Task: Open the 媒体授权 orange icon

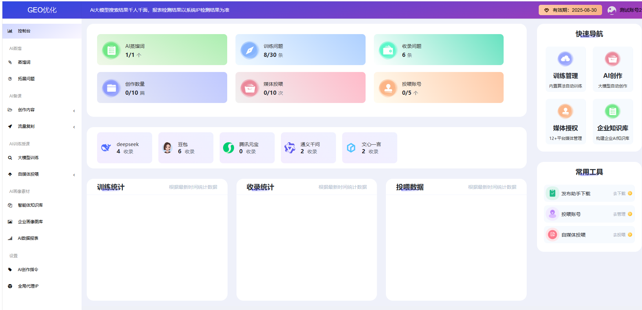Action: (565, 111)
